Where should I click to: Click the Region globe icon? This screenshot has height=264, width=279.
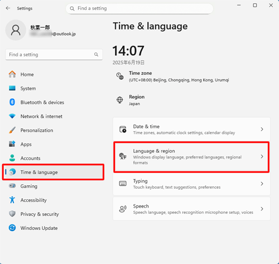click(120, 100)
